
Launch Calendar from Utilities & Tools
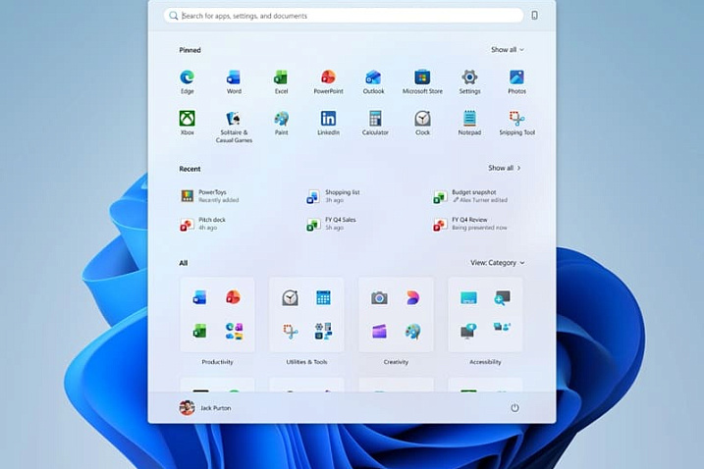(x=323, y=297)
